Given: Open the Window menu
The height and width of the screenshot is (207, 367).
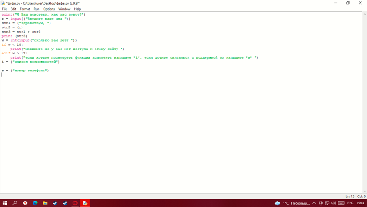Looking at the screenshot, I should coord(64,9).
